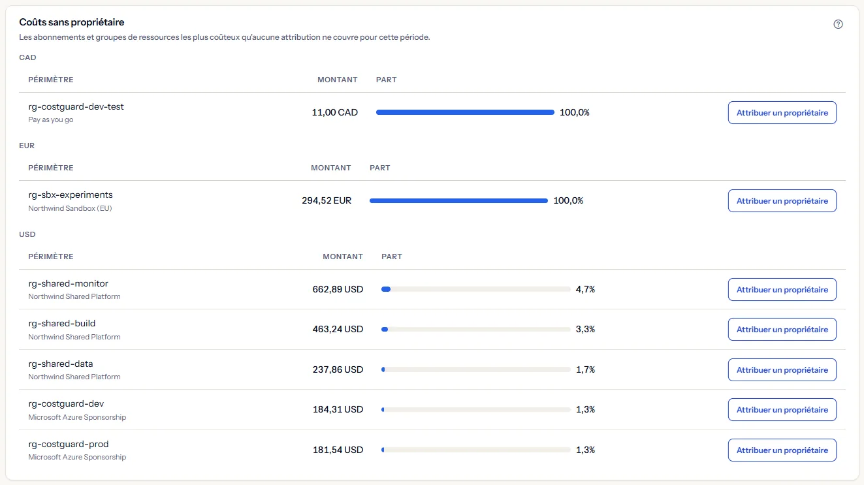Click the share bar for rg-sbx-experiments
The height and width of the screenshot is (485, 864).
(458, 200)
